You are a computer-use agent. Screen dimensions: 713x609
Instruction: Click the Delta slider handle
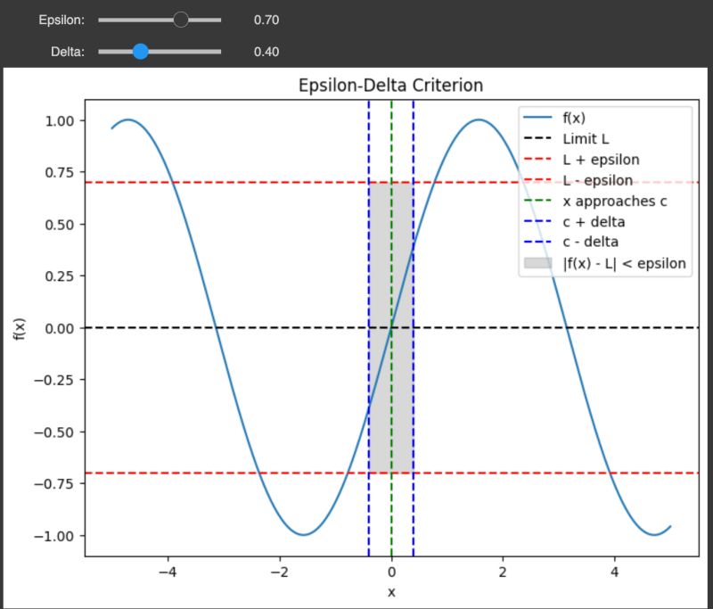[x=140, y=52]
